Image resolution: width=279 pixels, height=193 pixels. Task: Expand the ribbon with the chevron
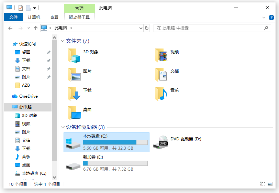tap(264, 18)
